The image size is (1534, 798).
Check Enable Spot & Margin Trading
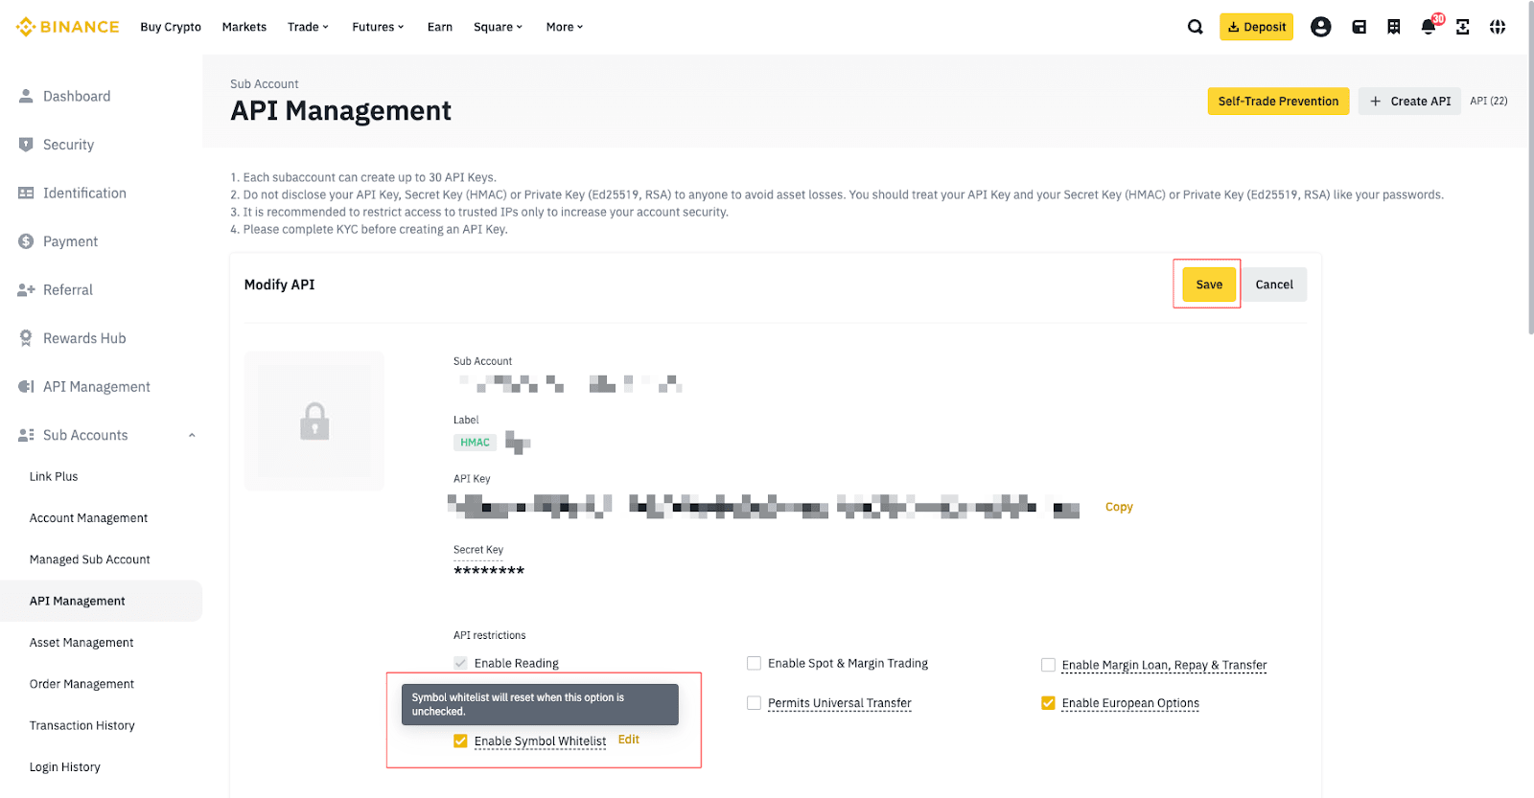pyautogui.click(x=755, y=663)
